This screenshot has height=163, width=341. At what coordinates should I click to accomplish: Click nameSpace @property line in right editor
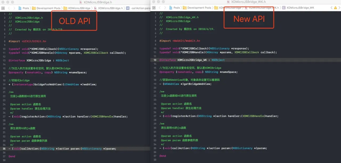[x=198, y=72]
